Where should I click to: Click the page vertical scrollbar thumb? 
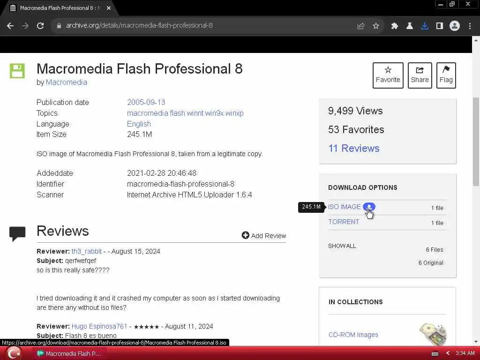(476, 142)
